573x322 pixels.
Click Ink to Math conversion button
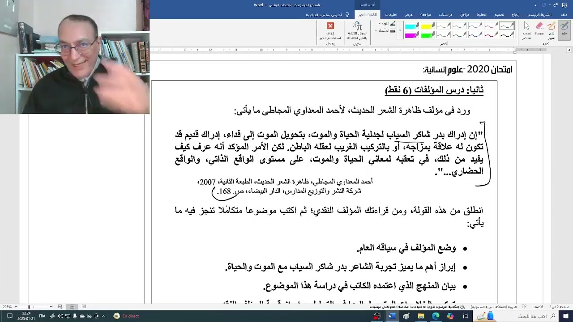(357, 30)
